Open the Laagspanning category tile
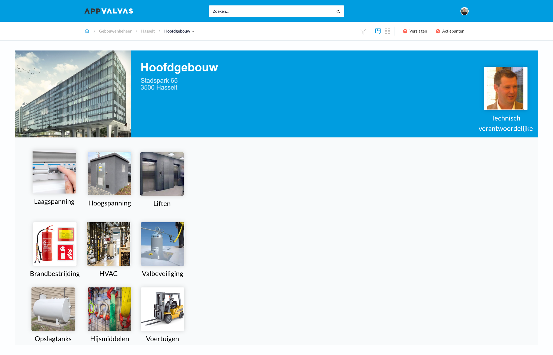553x355 pixels. [54, 172]
